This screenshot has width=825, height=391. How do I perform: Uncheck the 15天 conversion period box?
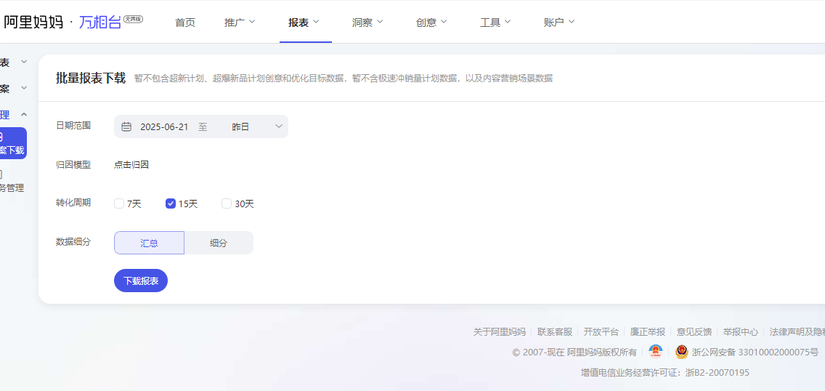tap(171, 203)
